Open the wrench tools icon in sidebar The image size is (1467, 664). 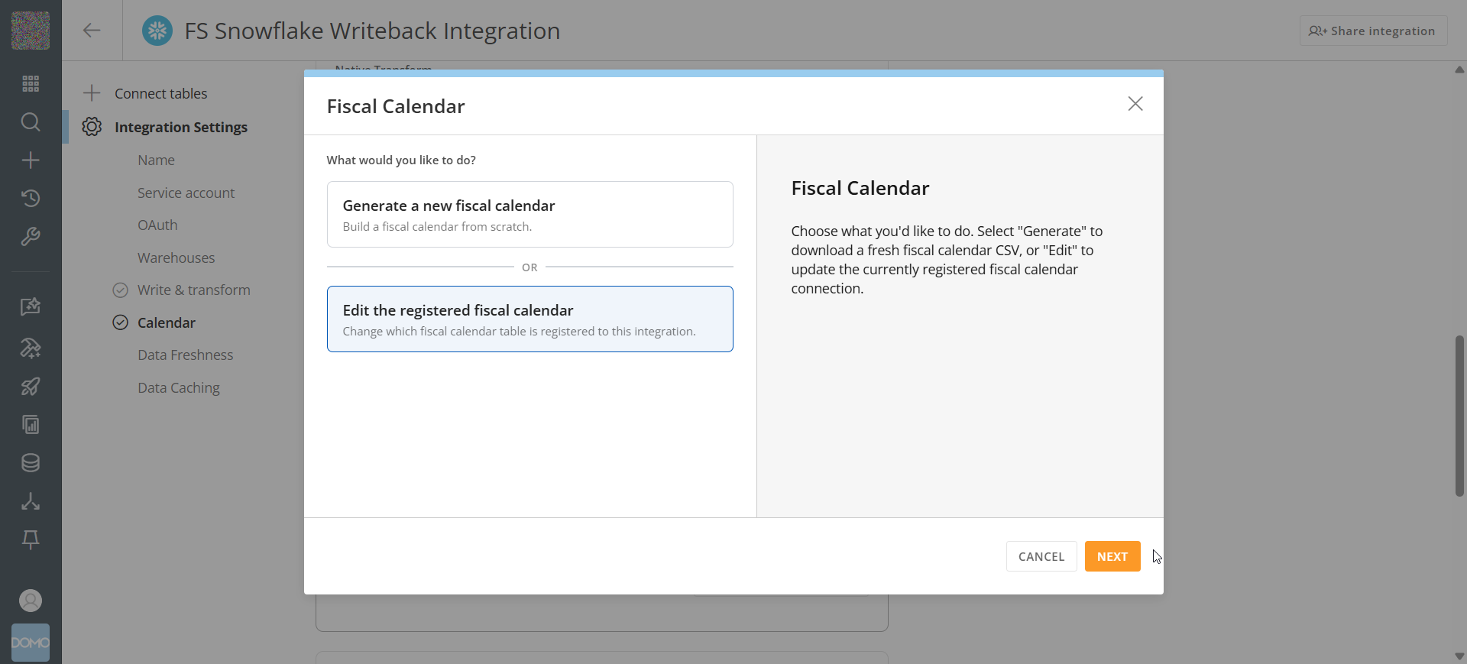click(31, 236)
